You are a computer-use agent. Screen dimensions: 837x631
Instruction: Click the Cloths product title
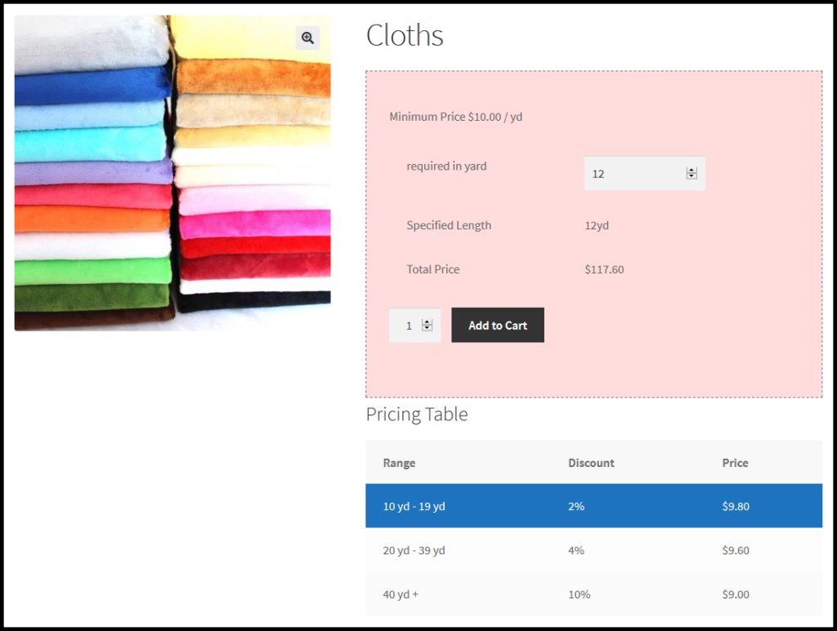coord(405,35)
